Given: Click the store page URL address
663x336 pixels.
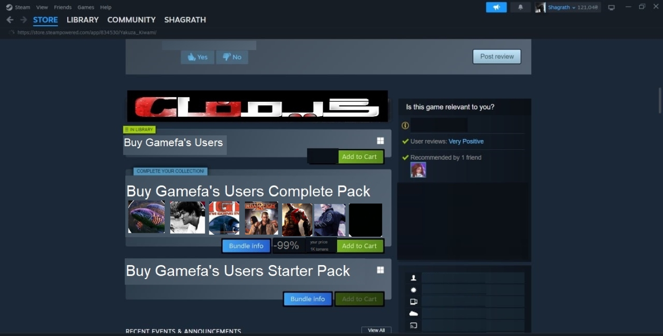Looking at the screenshot, I should (87, 33).
